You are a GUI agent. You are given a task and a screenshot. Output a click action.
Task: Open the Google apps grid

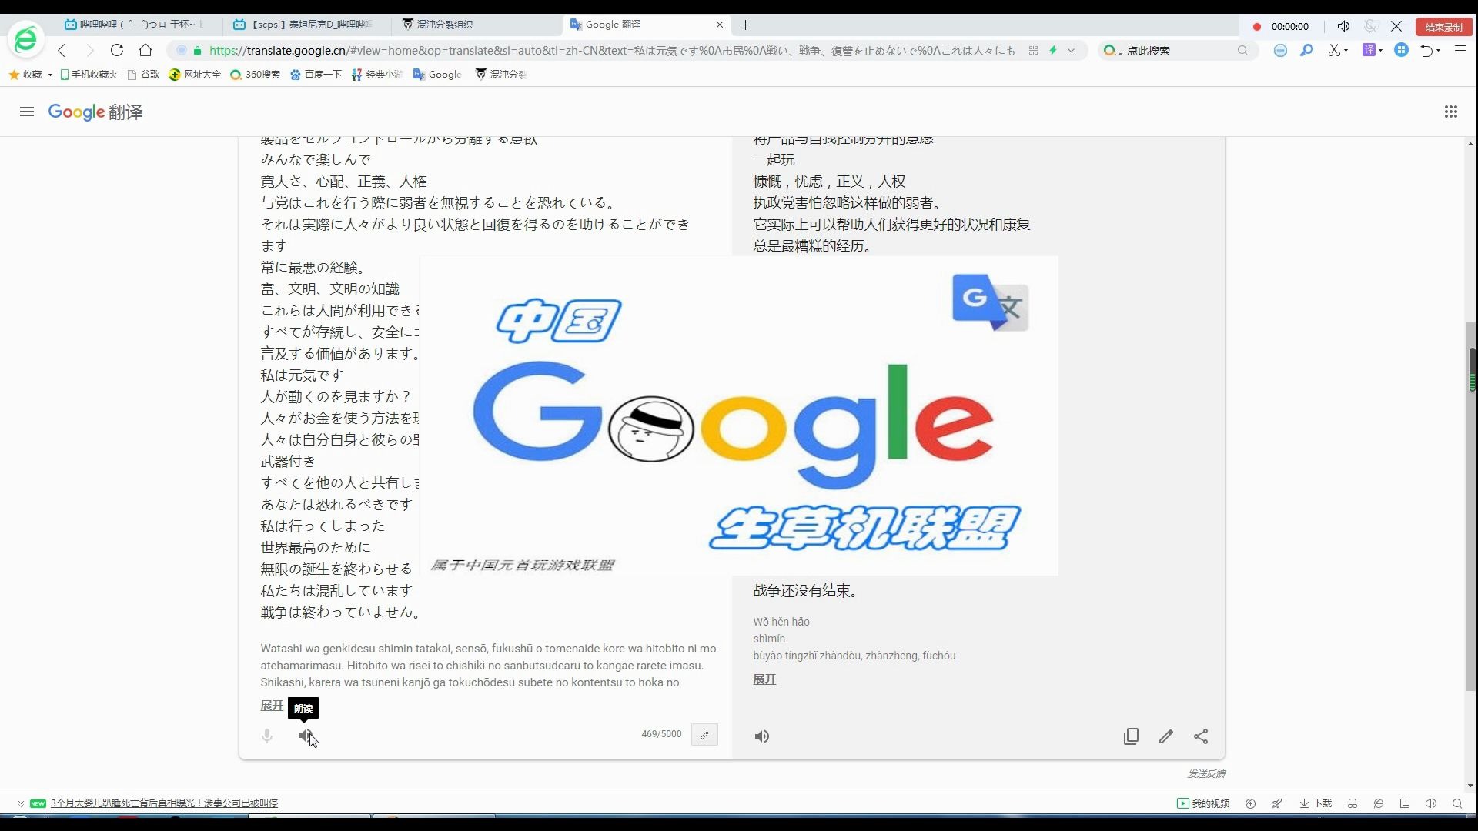1451,112
